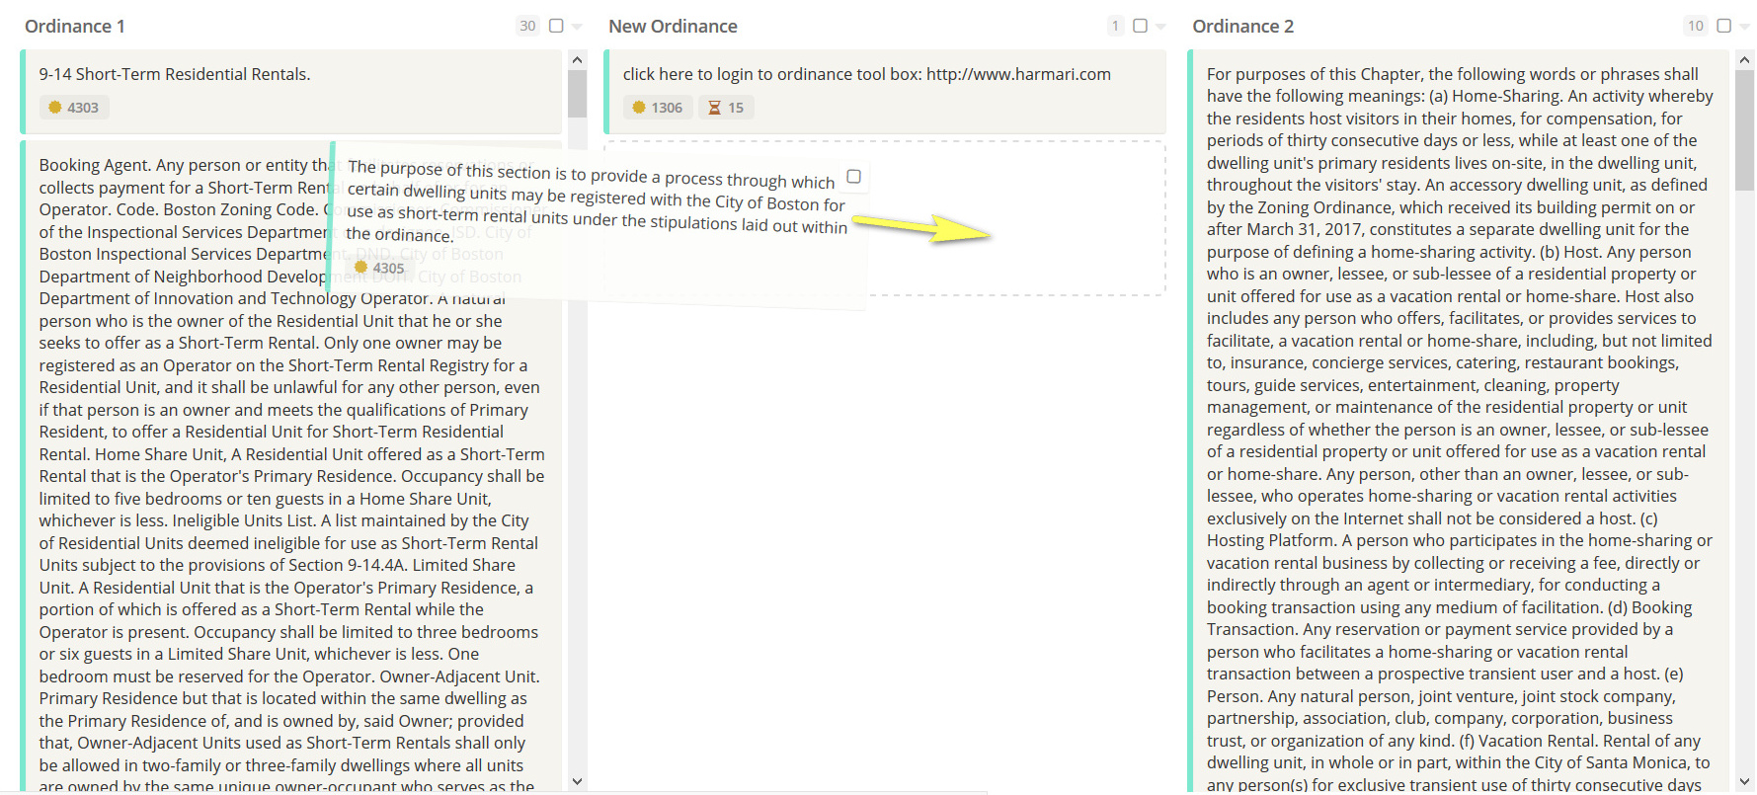
Task: Click the Ordinance 1 column scrollbar thumb
Action: (578, 94)
